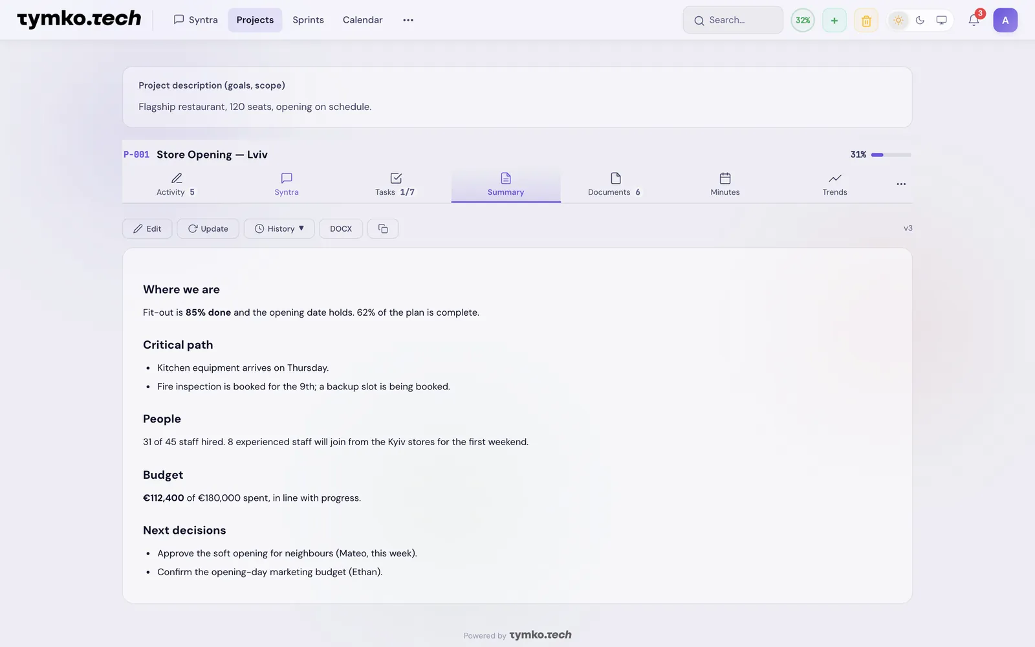Click the 'Next decisions' heading

pos(184,530)
